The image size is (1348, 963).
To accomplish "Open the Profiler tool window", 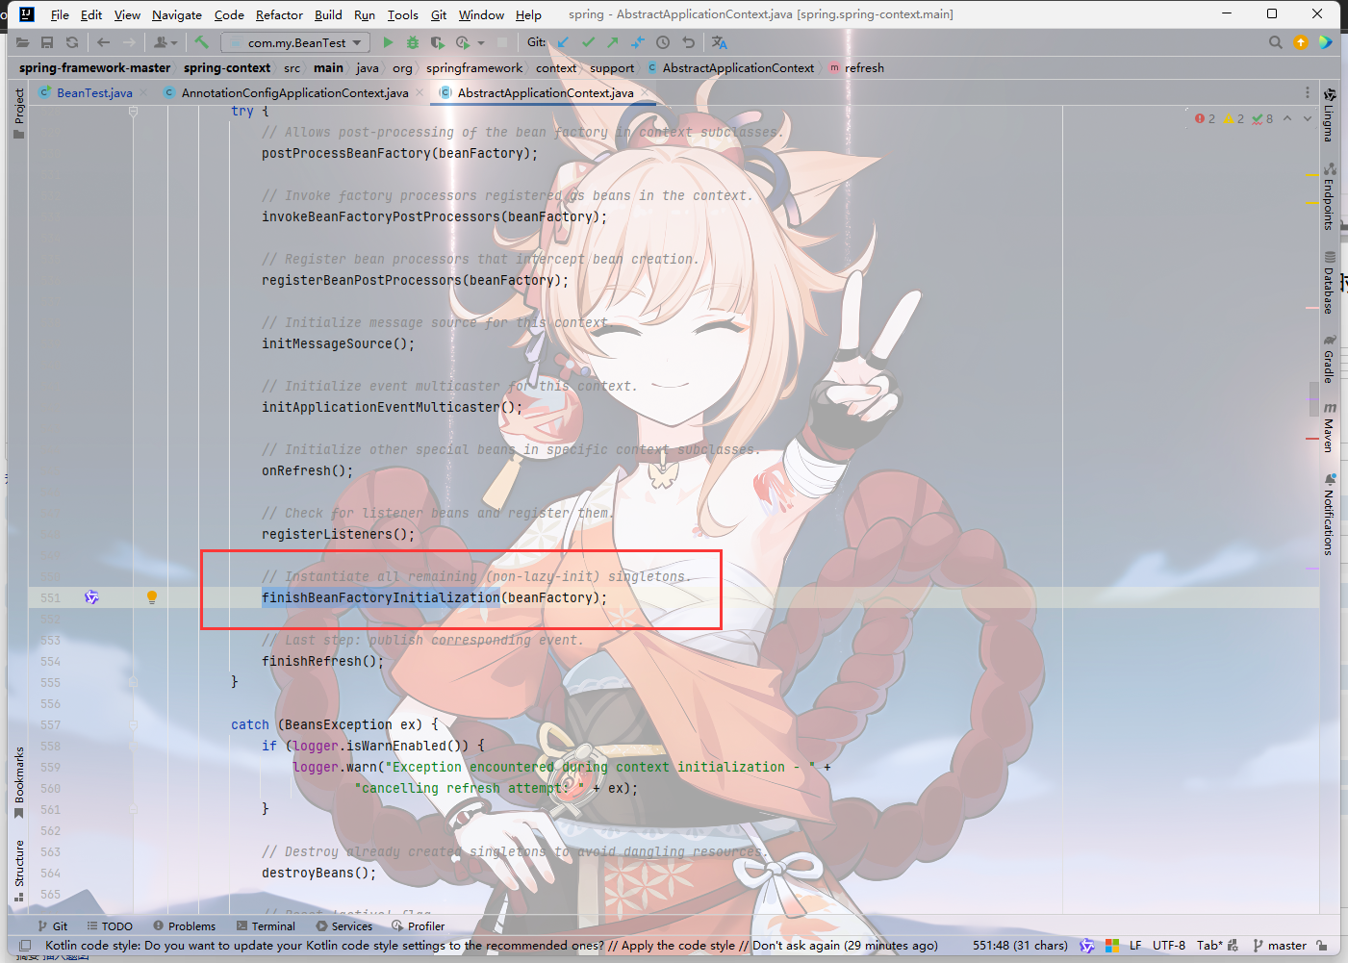I will click(419, 926).
